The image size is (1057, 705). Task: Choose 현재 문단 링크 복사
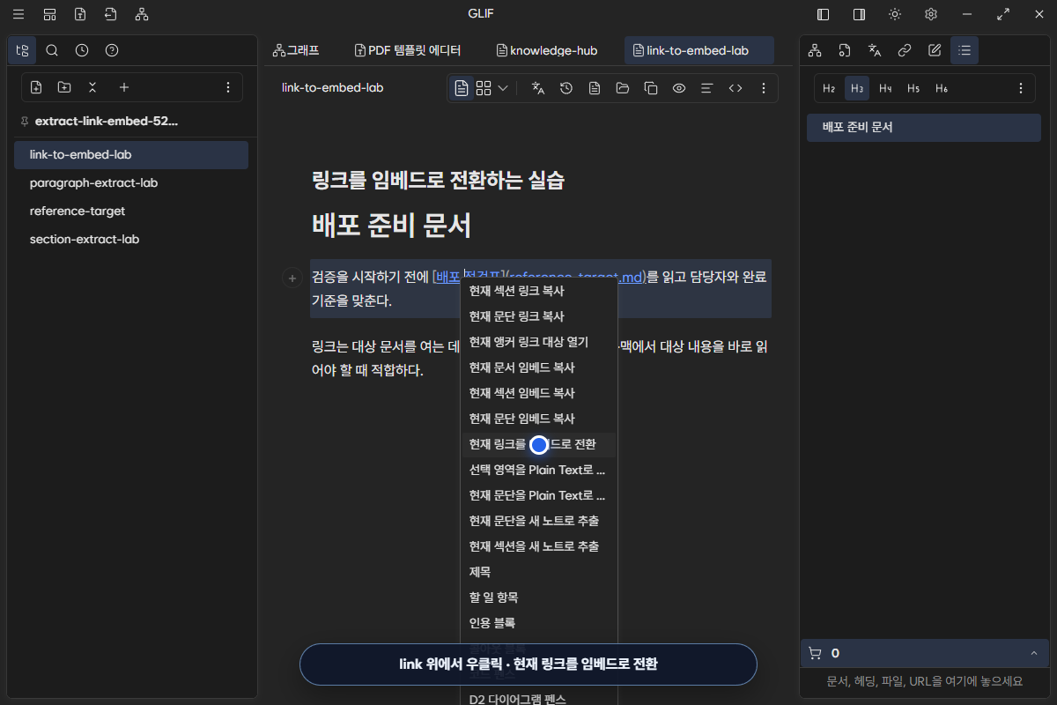pos(538,316)
